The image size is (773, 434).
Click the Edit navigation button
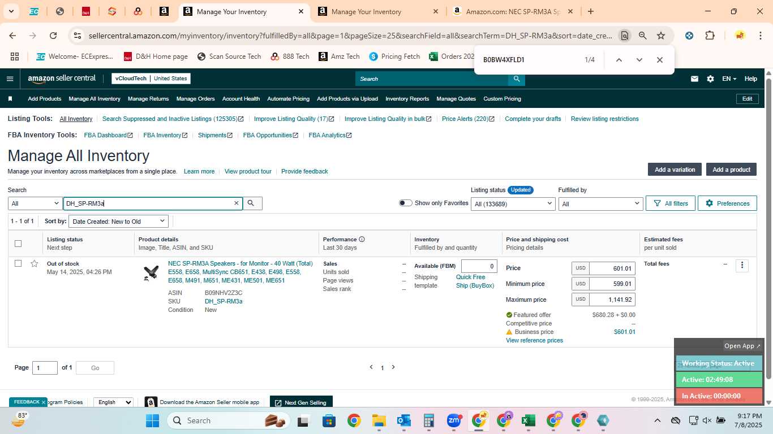pyautogui.click(x=747, y=99)
